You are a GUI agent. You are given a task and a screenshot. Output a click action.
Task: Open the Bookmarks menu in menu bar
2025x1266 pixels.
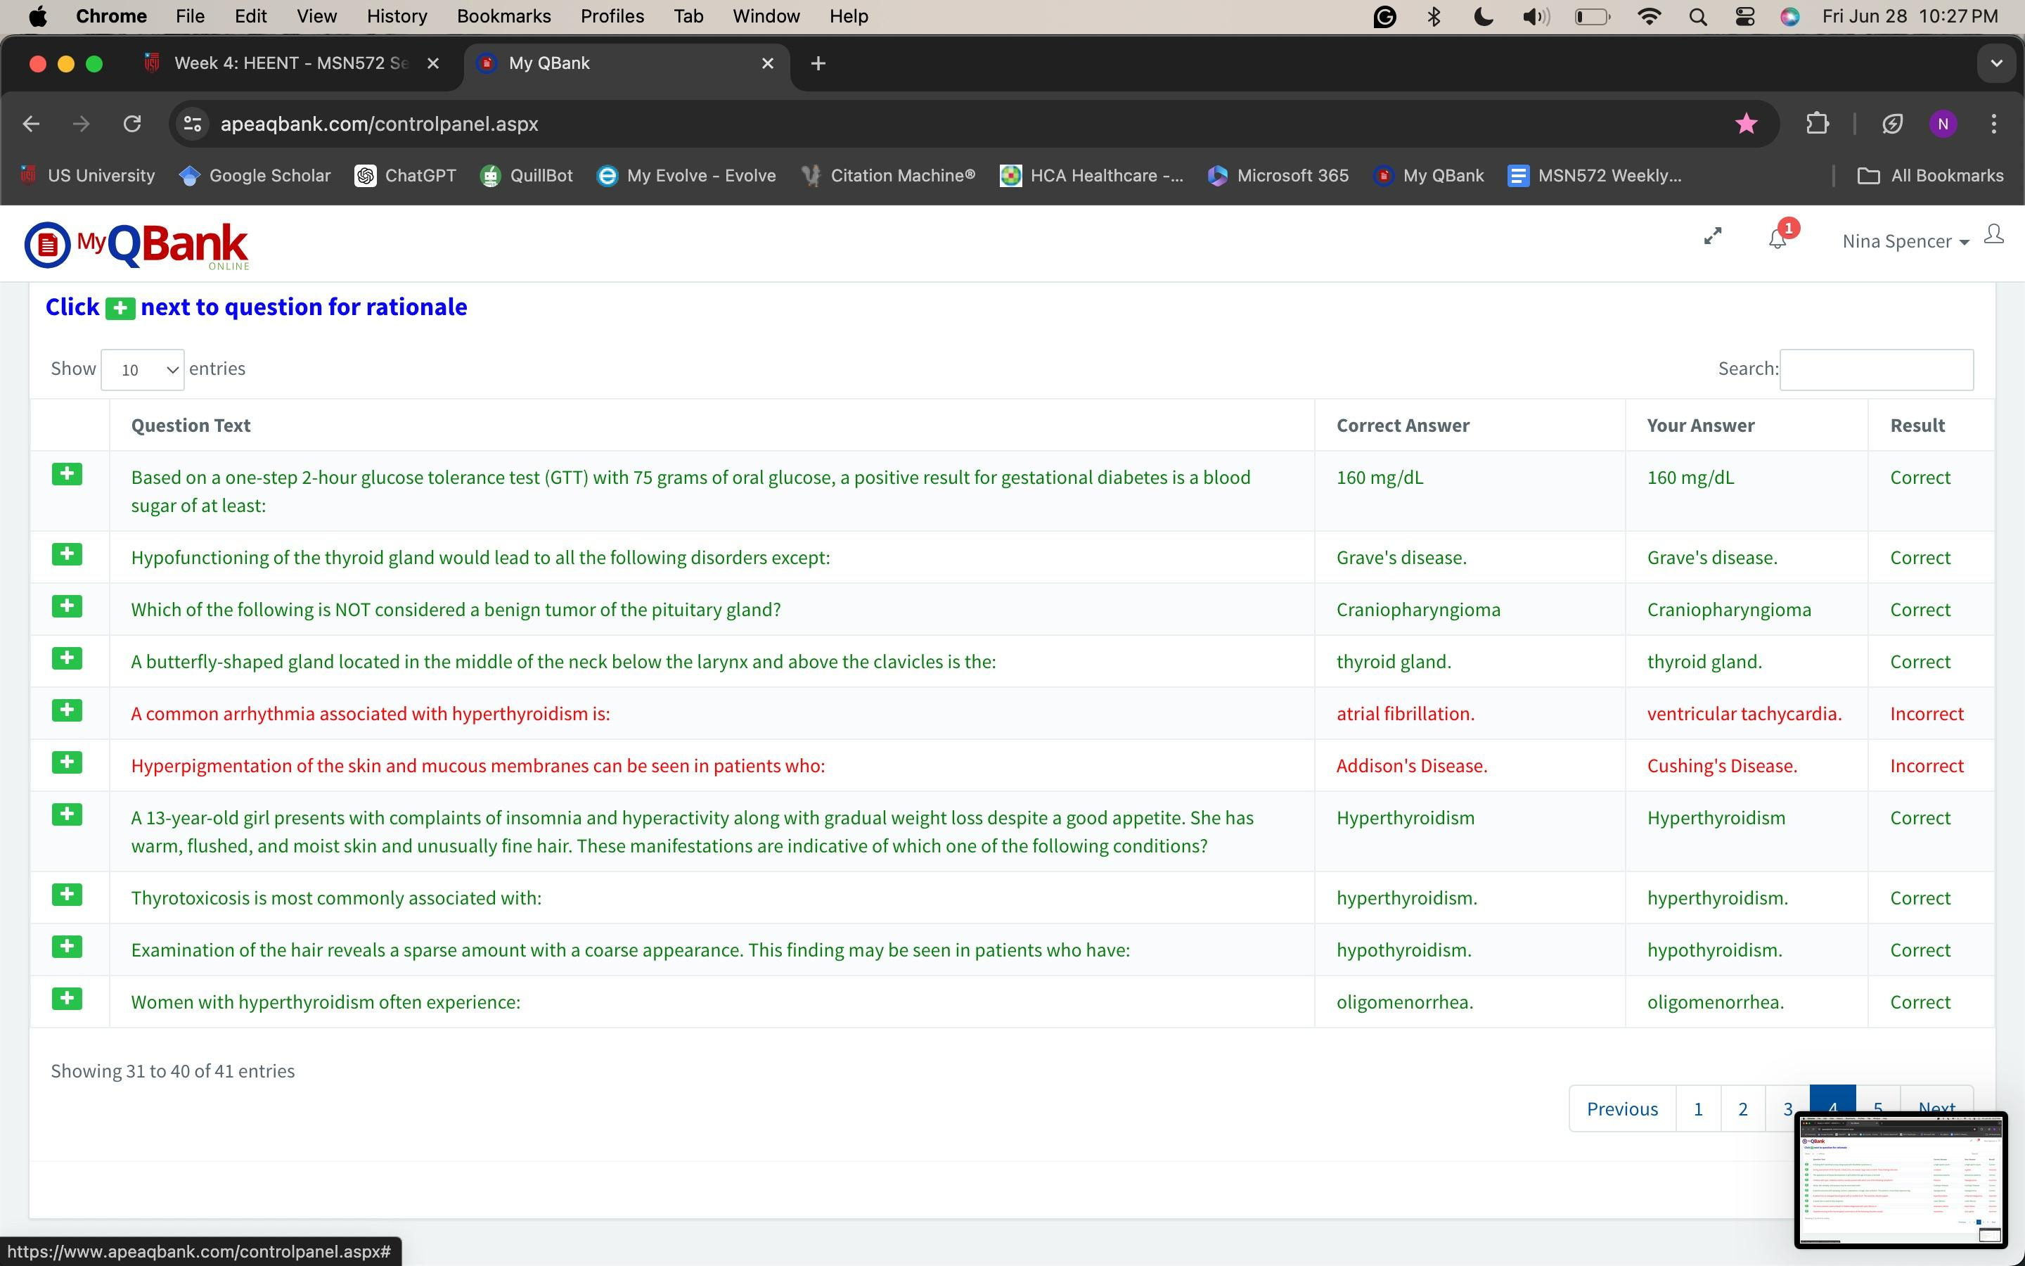[x=503, y=16]
